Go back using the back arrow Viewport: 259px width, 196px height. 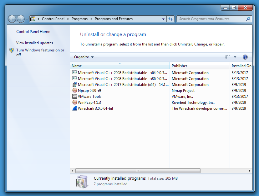pyautogui.click(x=12, y=19)
